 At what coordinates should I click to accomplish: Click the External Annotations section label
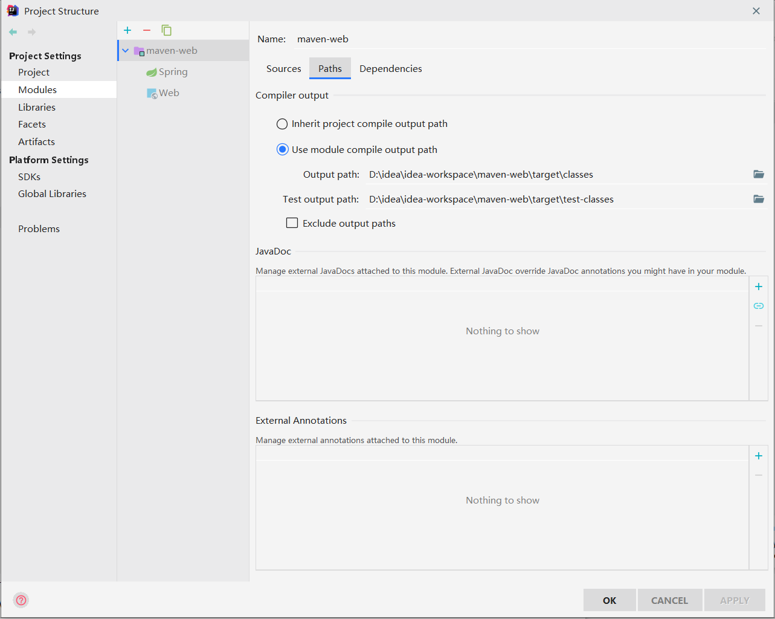click(301, 420)
